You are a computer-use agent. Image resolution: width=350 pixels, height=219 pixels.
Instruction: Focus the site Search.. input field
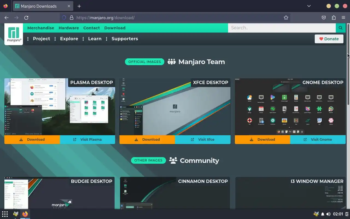(282, 28)
